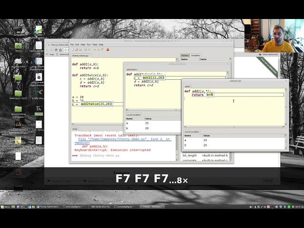Select the bit_length row in object inspector
The image size is (304, 228).
point(205,155)
